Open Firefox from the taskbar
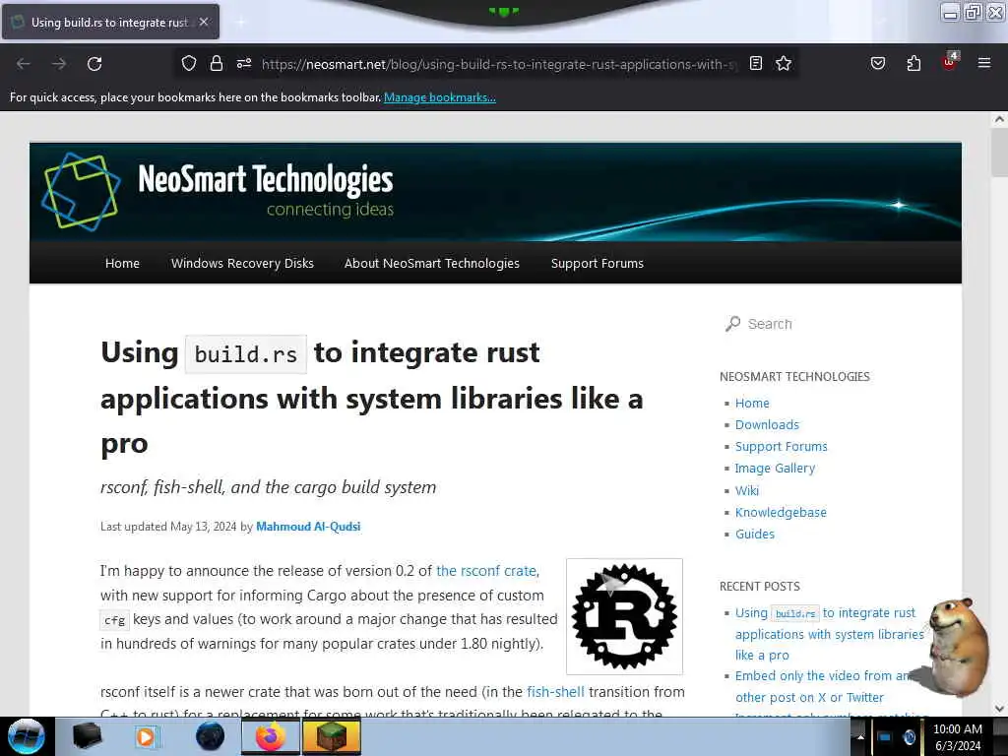 [x=271, y=736]
